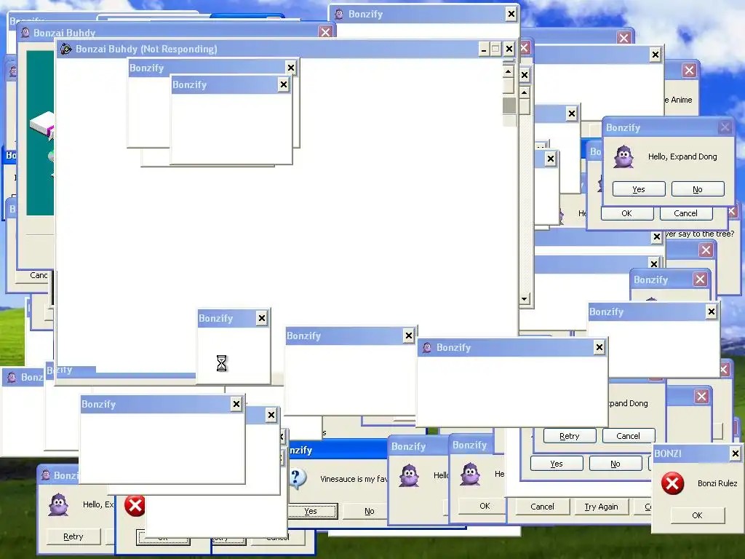Click the blue question mark icon in the Vinesauce dialog
Viewport: 745px width, 559px height.
coord(298,479)
